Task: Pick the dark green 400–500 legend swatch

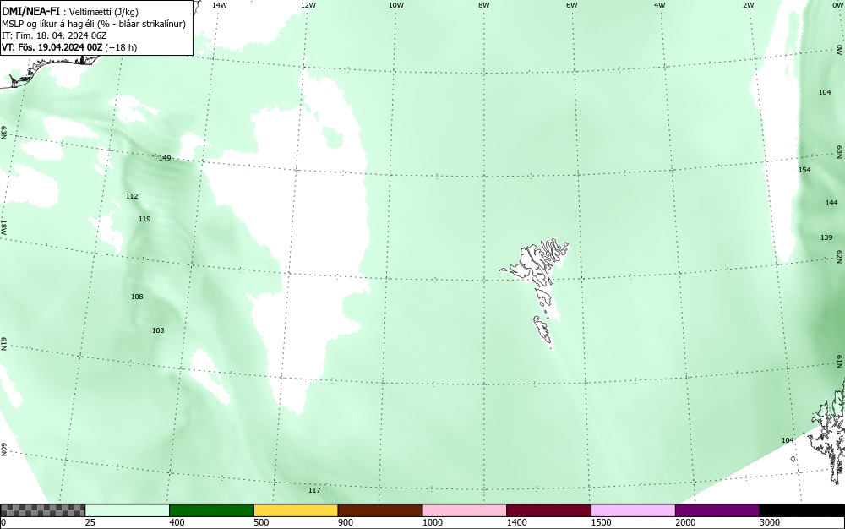Action: click(211, 510)
